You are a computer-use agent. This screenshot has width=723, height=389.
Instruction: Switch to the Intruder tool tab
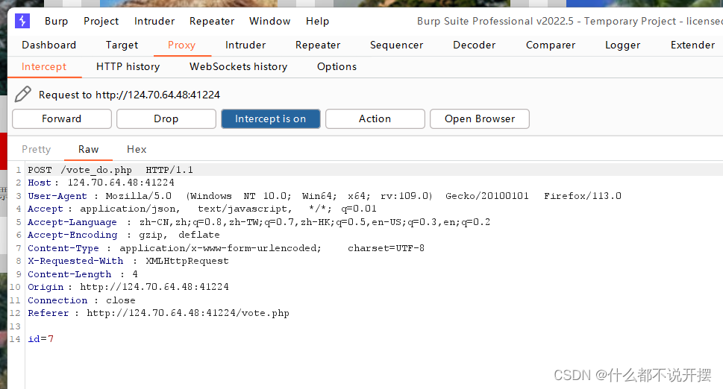click(x=245, y=45)
